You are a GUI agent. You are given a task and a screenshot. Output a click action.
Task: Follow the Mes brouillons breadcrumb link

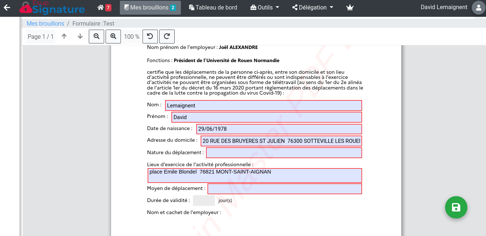point(45,24)
